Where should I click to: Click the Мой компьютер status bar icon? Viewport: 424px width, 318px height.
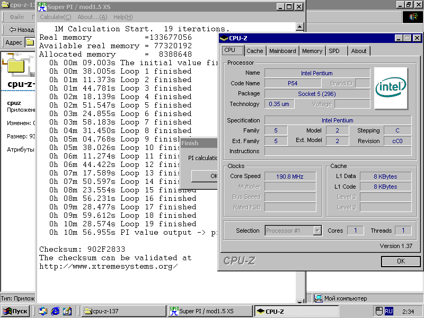[319, 298]
